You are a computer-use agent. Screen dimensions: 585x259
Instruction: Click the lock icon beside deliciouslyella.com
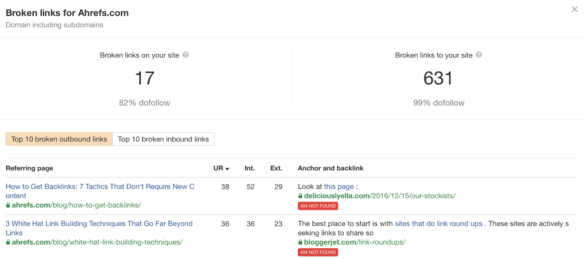coord(300,196)
